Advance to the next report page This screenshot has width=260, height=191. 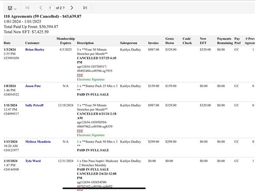click(71, 8)
